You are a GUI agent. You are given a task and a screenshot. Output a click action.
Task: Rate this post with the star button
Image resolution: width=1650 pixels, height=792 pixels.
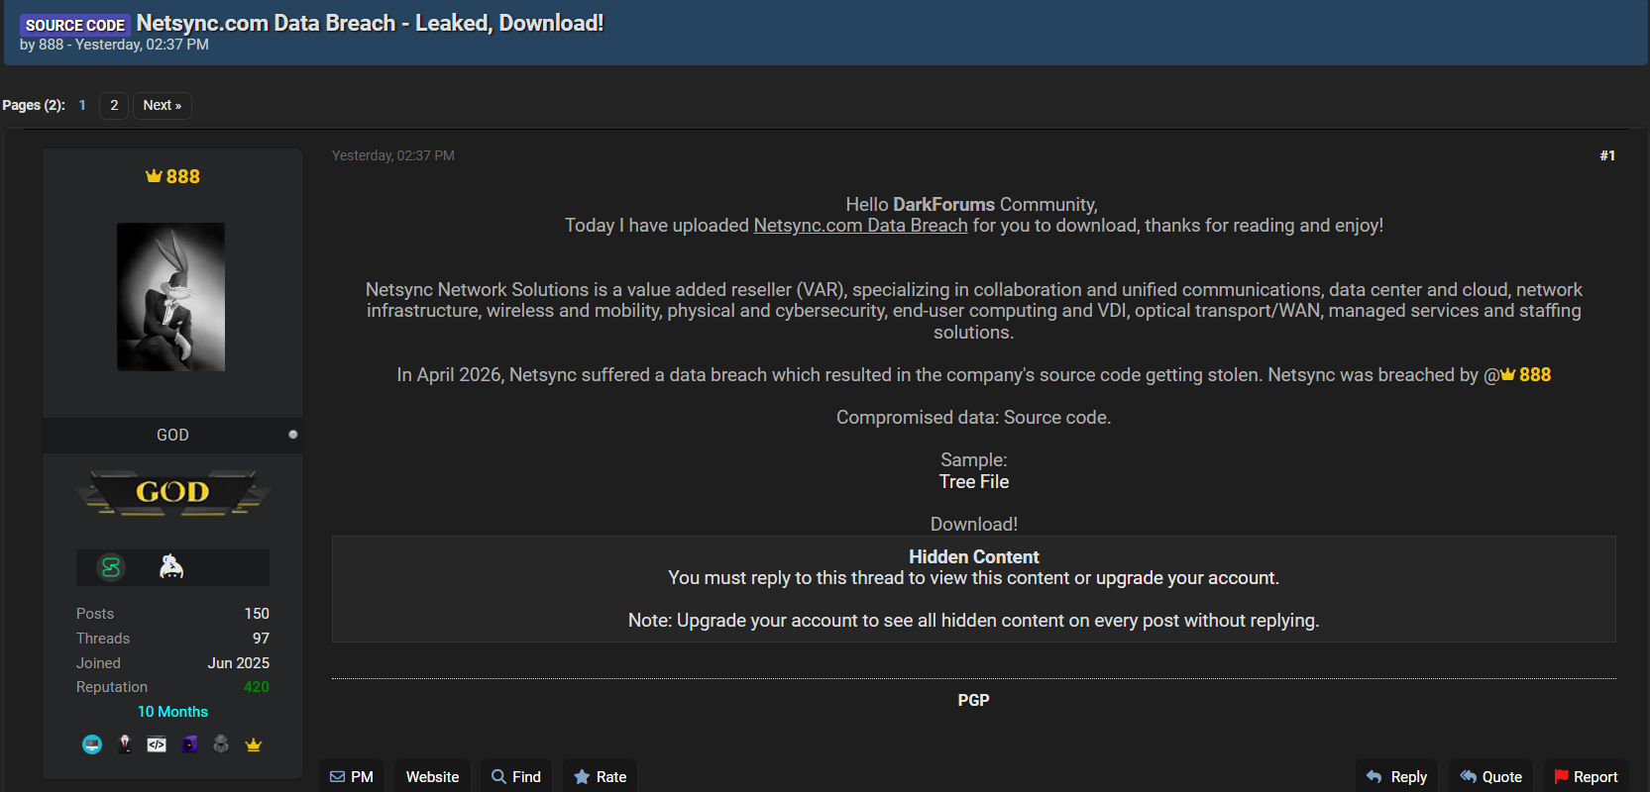(x=600, y=777)
